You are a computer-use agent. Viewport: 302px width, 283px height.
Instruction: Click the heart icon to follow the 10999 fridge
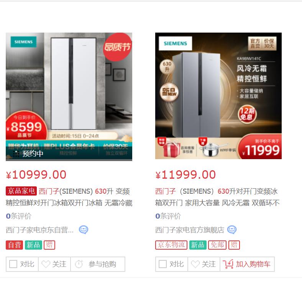[46, 264]
